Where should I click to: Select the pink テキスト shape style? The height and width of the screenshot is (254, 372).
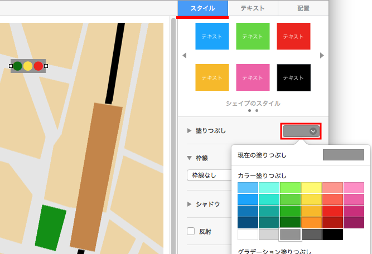[253, 77]
